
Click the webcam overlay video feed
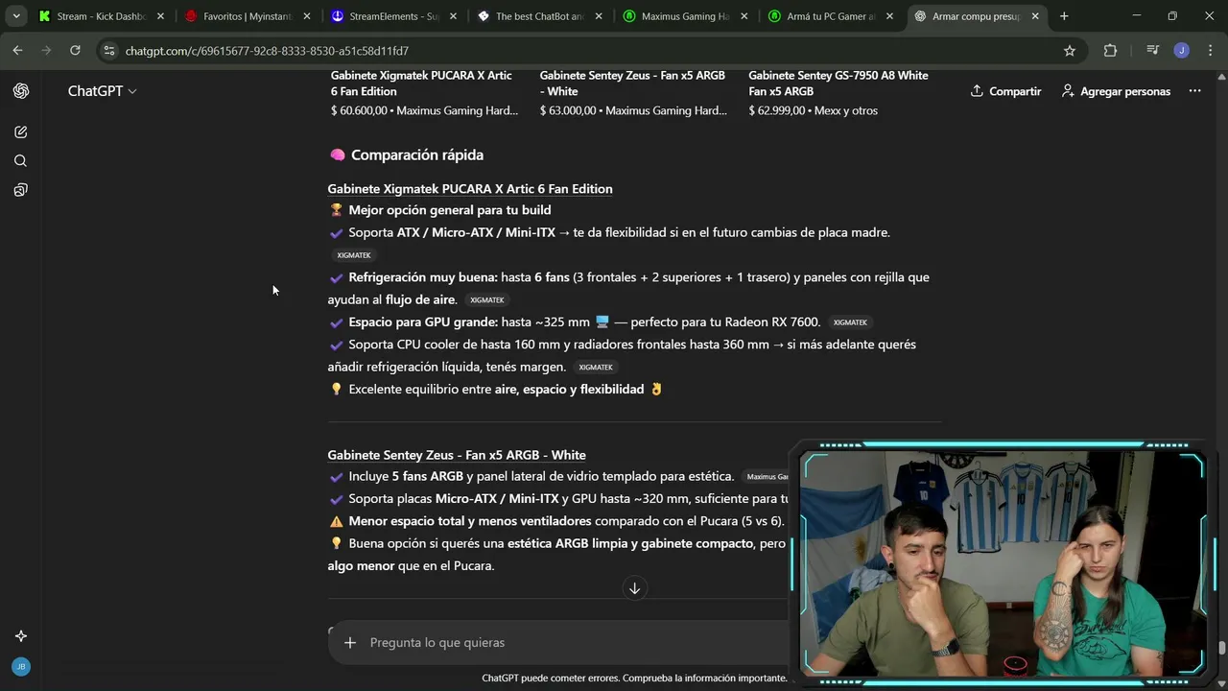coord(1003,564)
